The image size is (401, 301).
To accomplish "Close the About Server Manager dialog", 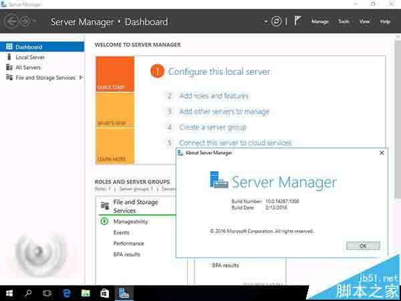I will tap(382, 153).
